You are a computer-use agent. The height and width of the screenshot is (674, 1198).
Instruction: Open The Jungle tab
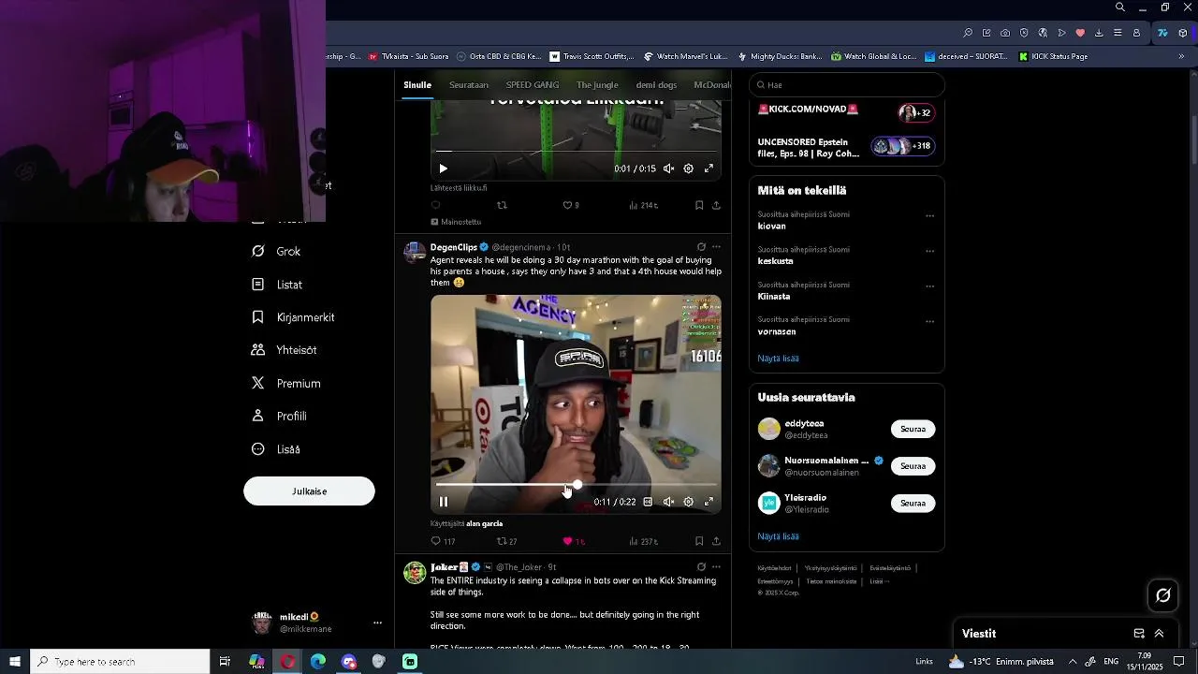point(597,85)
